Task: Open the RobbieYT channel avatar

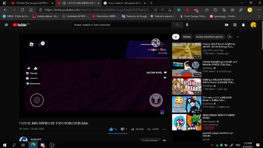Action: click(x=23, y=139)
